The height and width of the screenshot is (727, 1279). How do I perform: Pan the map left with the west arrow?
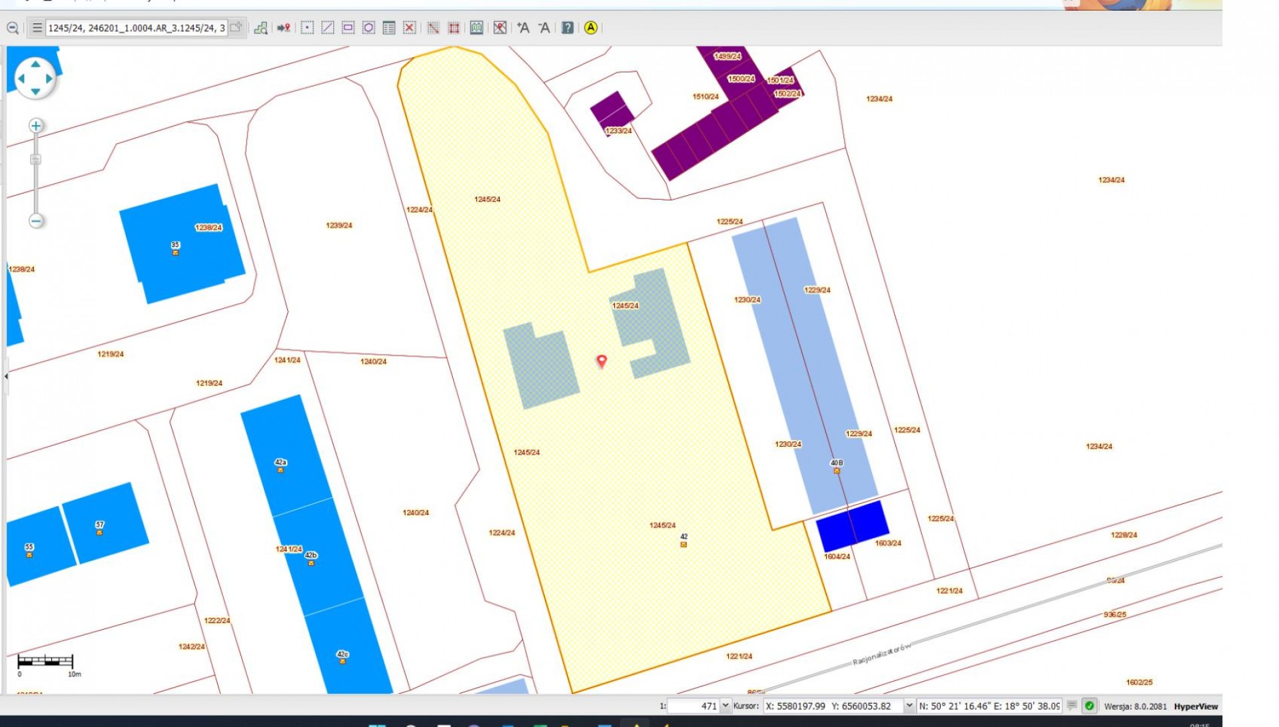click(x=21, y=79)
